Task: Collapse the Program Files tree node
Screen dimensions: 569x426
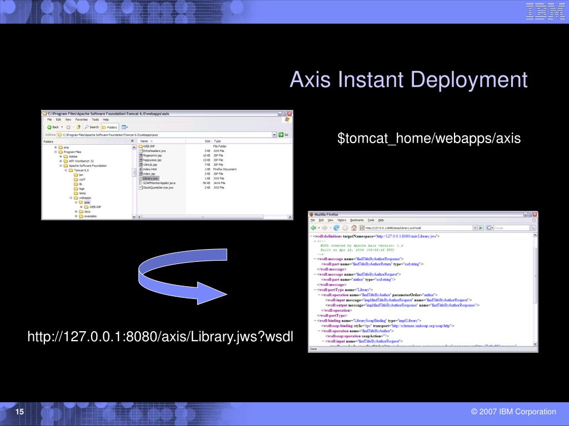Action: pos(56,152)
